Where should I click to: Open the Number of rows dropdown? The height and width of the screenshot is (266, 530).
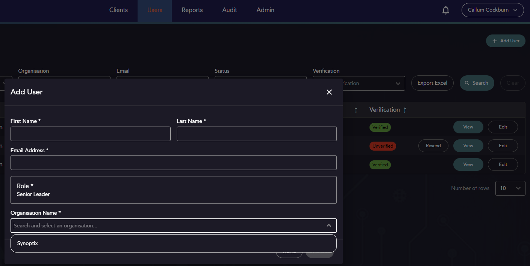click(510, 188)
